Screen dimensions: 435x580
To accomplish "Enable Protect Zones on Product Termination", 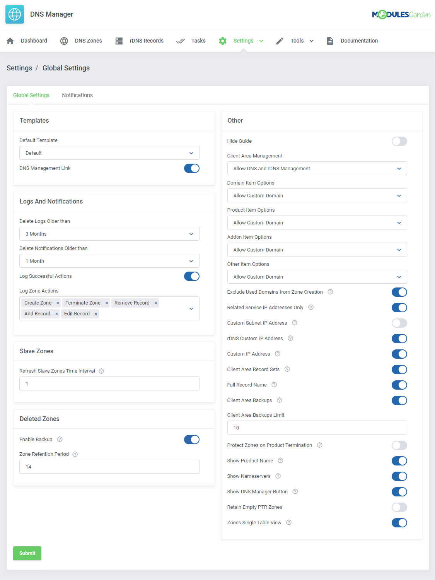I will [x=399, y=445].
